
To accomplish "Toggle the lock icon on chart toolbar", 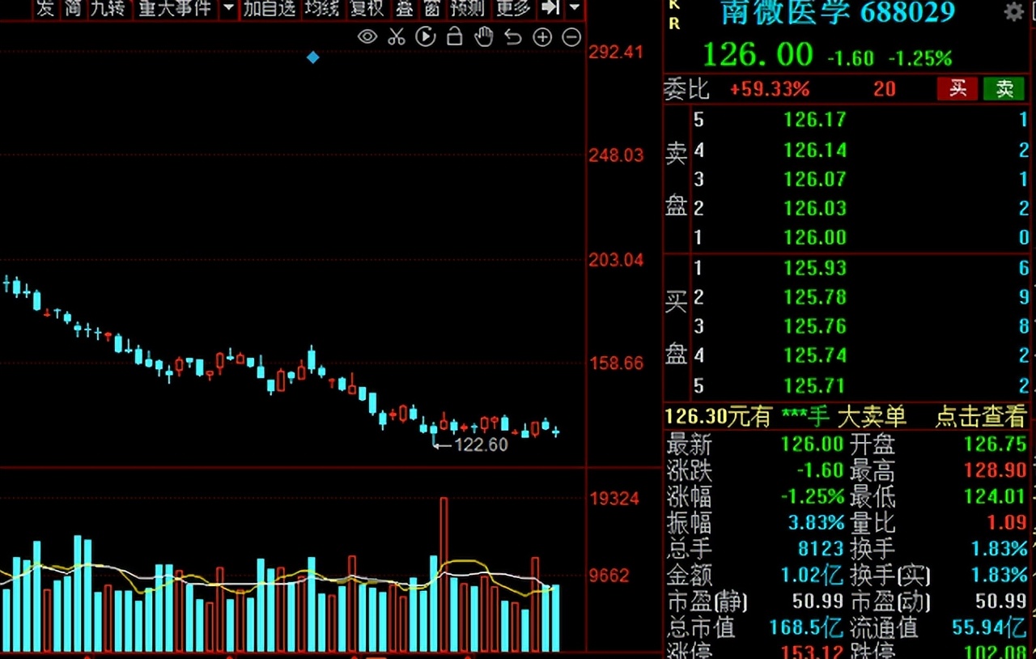I will coord(455,36).
